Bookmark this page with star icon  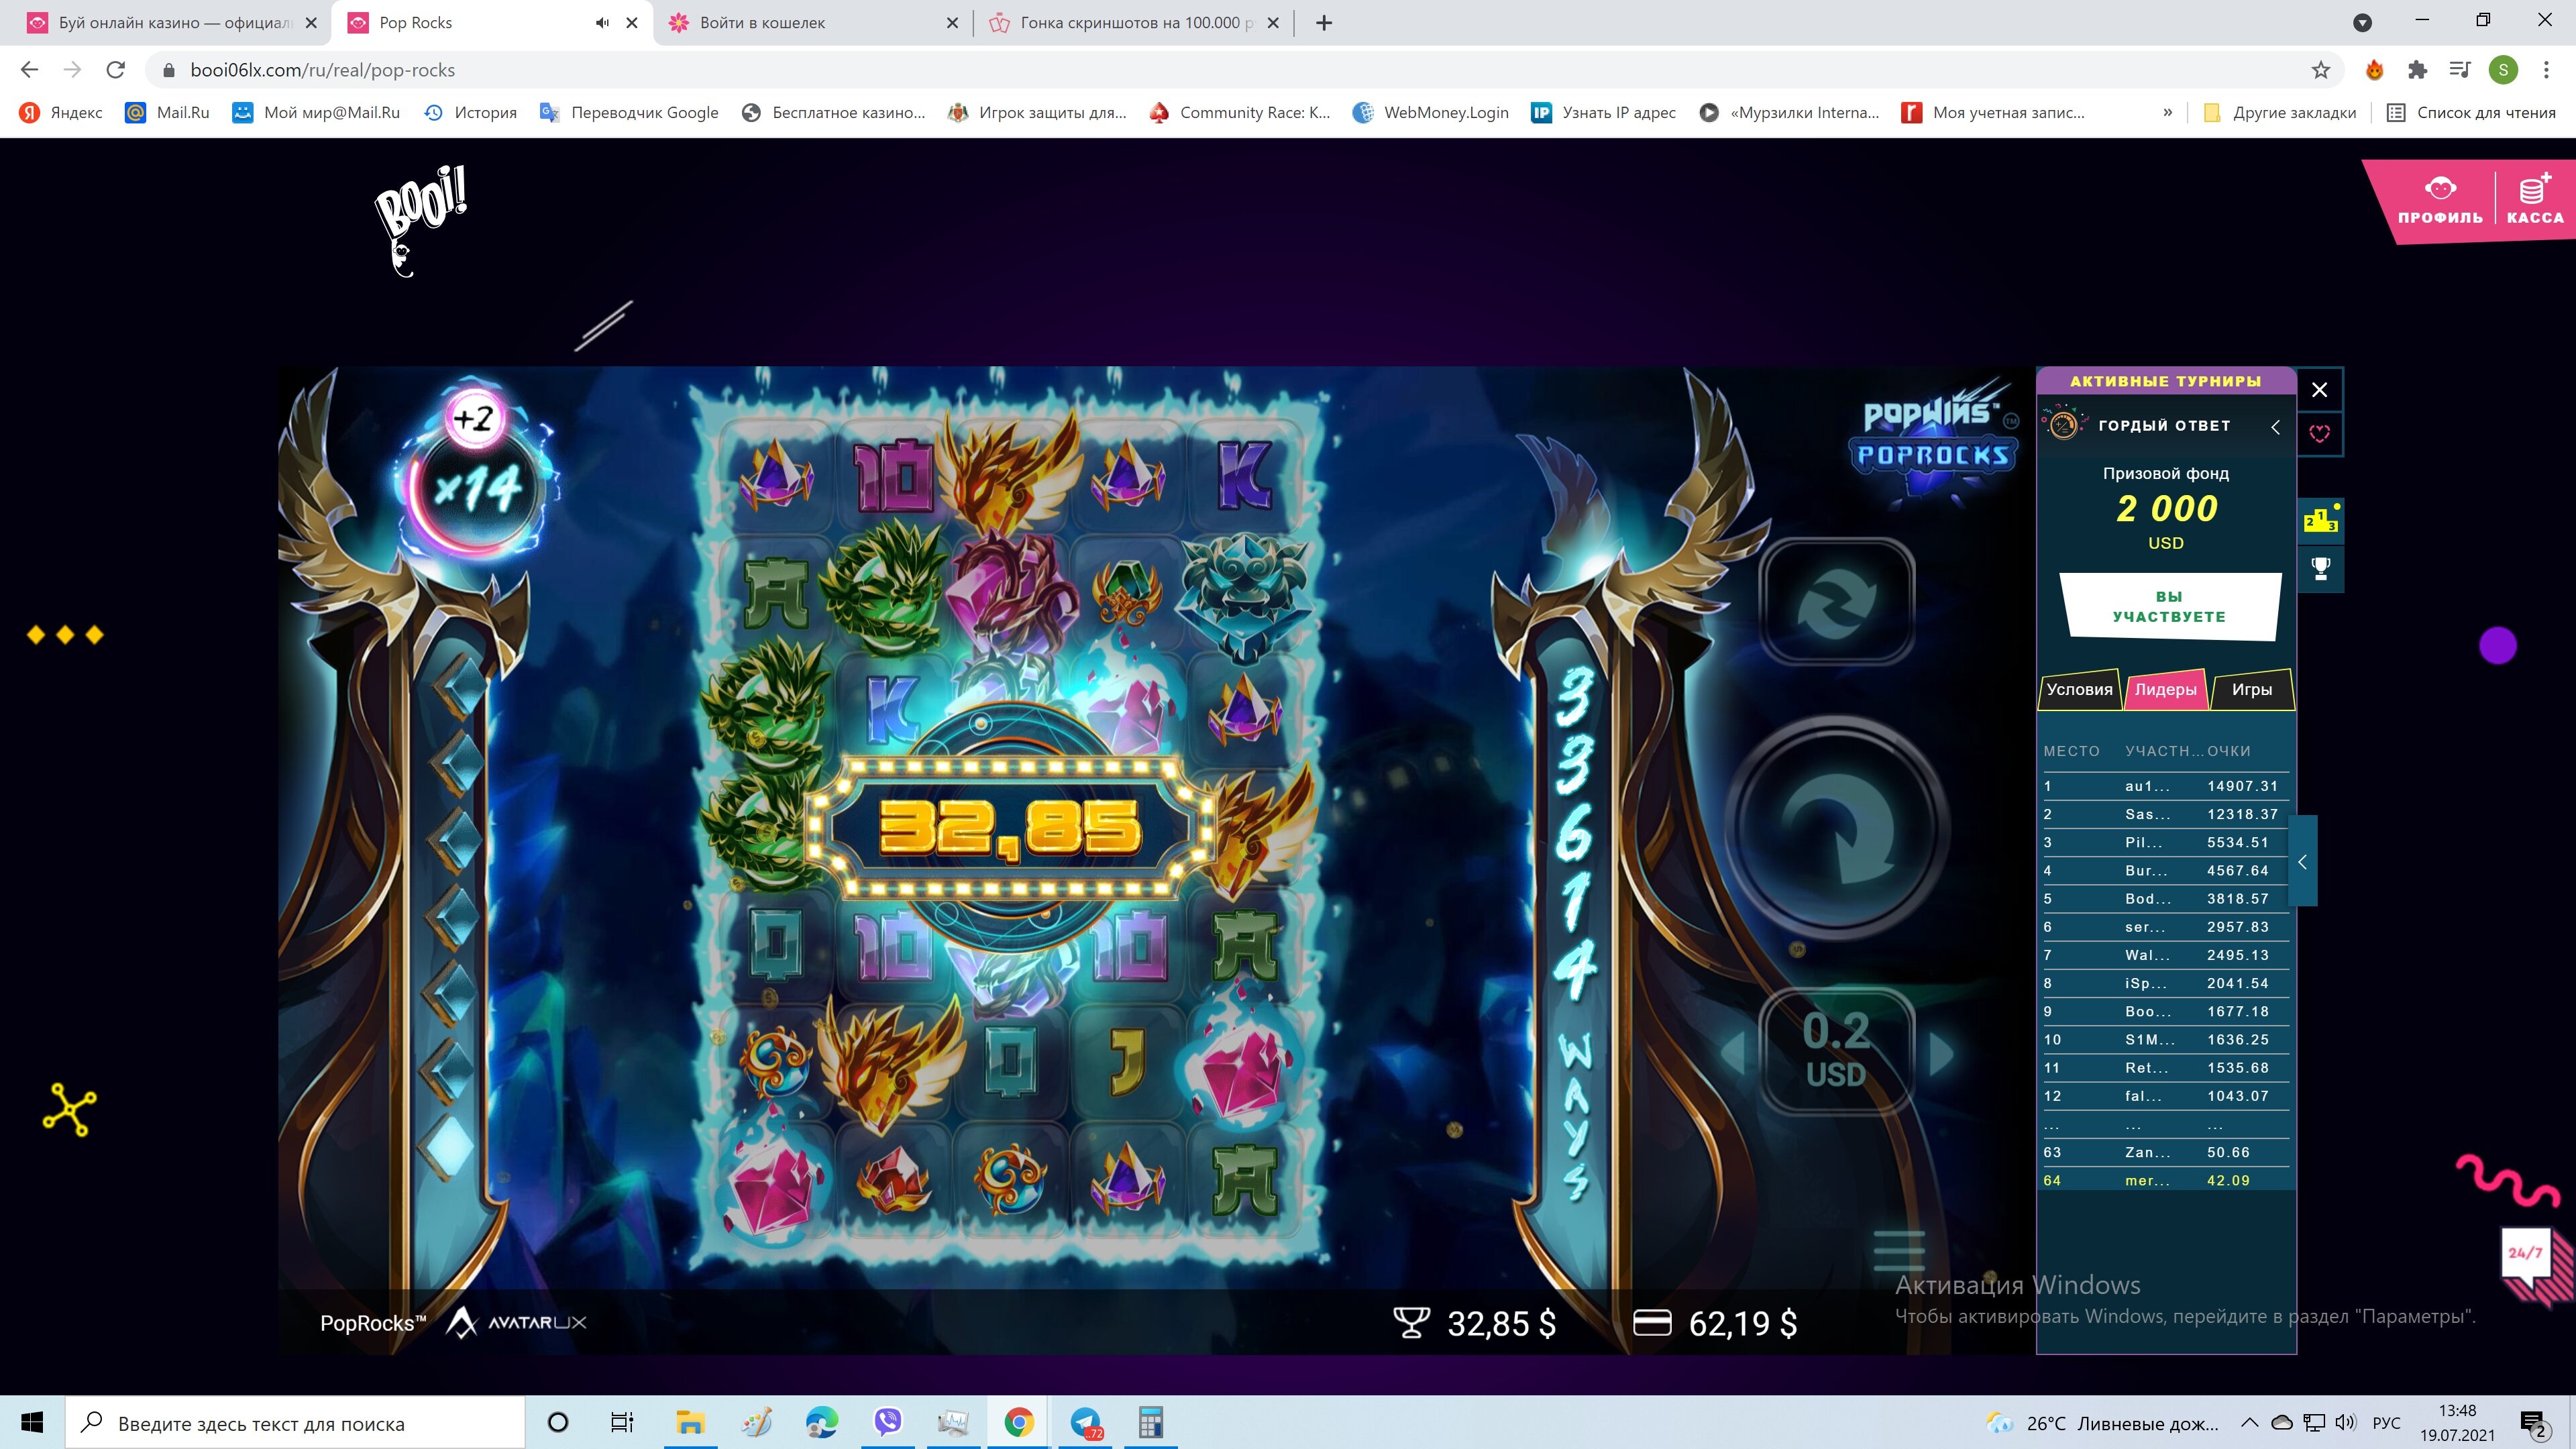click(x=2320, y=70)
